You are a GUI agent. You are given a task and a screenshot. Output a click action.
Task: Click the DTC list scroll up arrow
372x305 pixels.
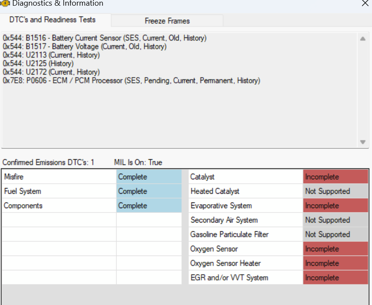click(x=362, y=39)
